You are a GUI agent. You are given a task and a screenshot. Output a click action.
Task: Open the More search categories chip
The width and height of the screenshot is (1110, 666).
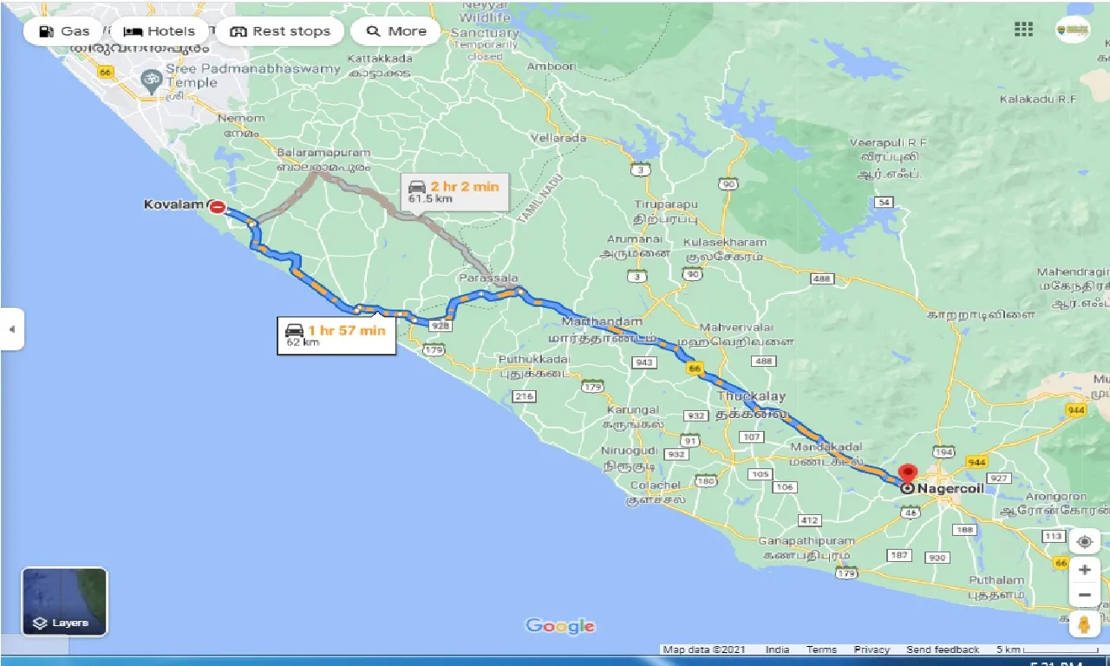point(395,31)
